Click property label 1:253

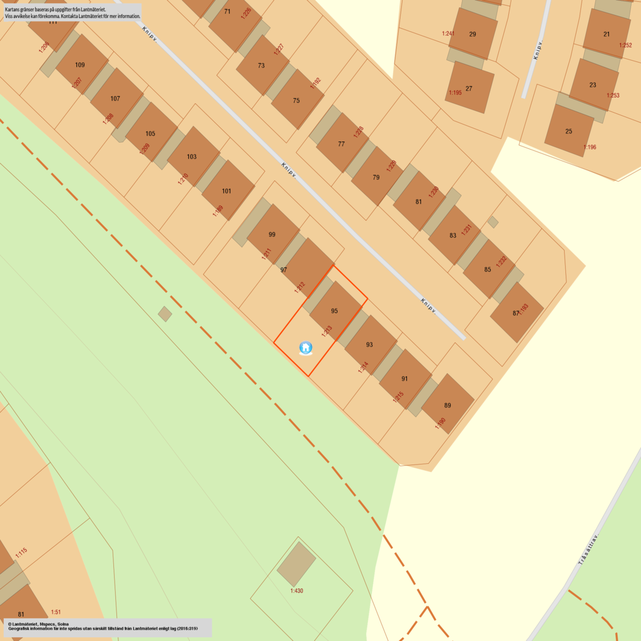[x=613, y=96]
